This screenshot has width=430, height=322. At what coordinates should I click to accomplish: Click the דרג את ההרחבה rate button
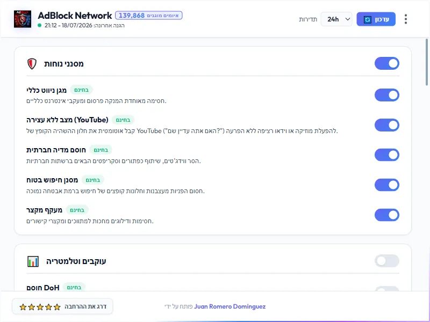pyautogui.click(x=62, y=306)
